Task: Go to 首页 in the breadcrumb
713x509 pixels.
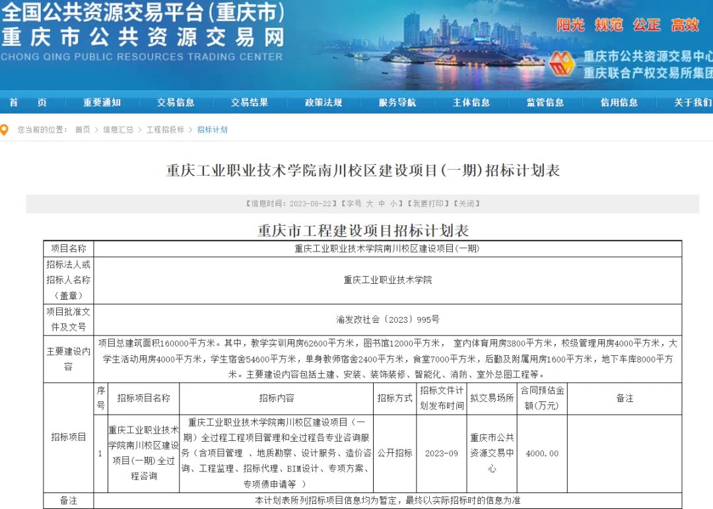Action: point(83,129)
